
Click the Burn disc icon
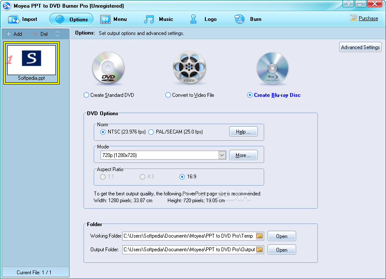point(239,19)
